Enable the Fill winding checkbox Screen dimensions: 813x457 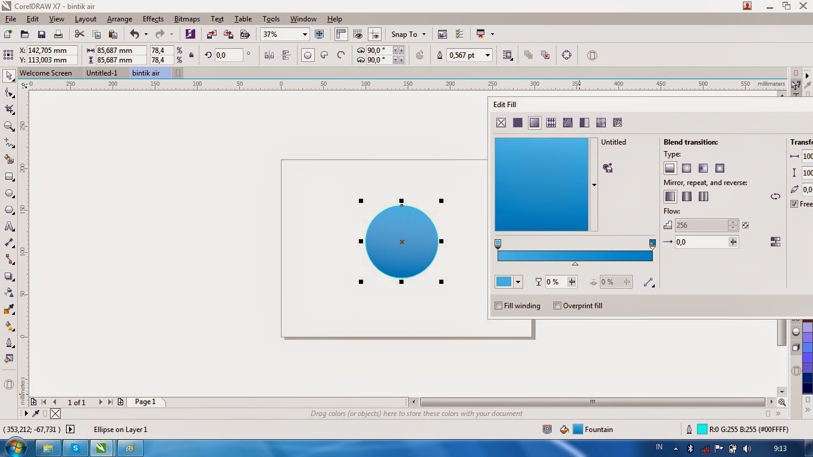(x=499, y=305)
